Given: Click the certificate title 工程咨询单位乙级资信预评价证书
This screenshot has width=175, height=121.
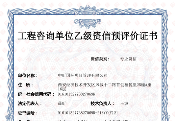Looking at the screenshot, I should [x=87, y=36].
